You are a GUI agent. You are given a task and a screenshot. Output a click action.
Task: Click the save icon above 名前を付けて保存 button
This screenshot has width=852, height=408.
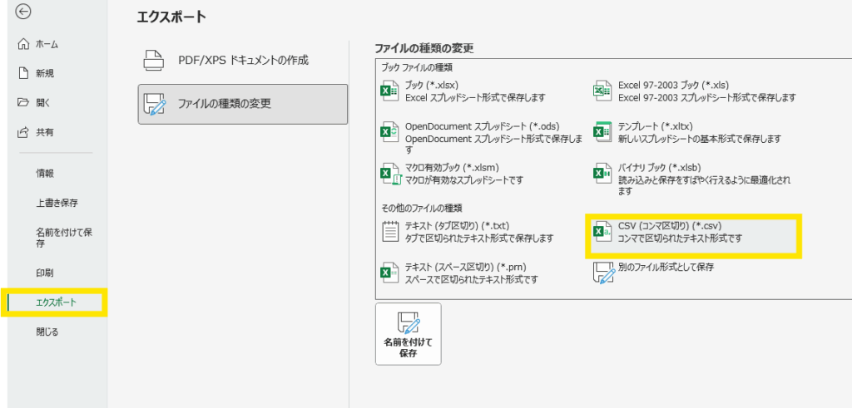(x=408, y=322)
